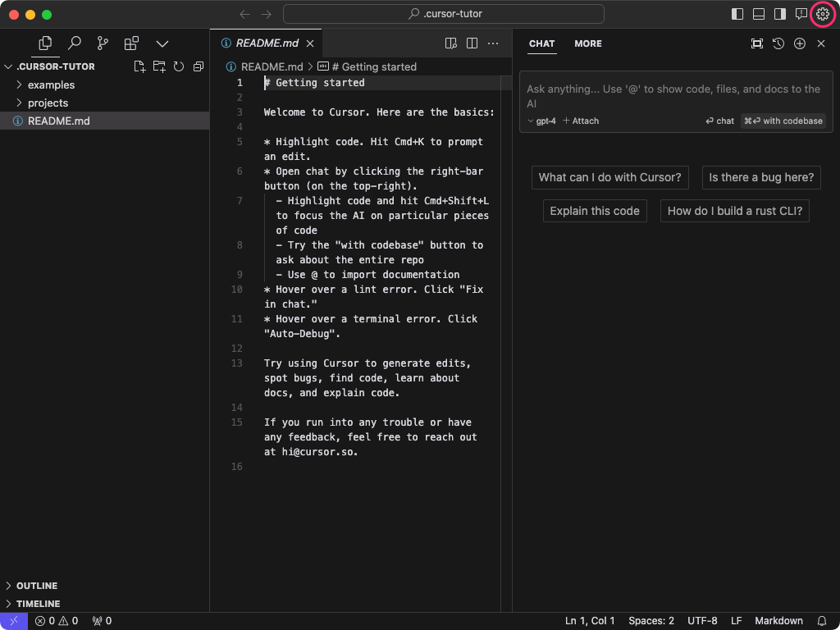Change indentation via 'Spaces: 2'

pyautogui.click(x=651, y=621)
